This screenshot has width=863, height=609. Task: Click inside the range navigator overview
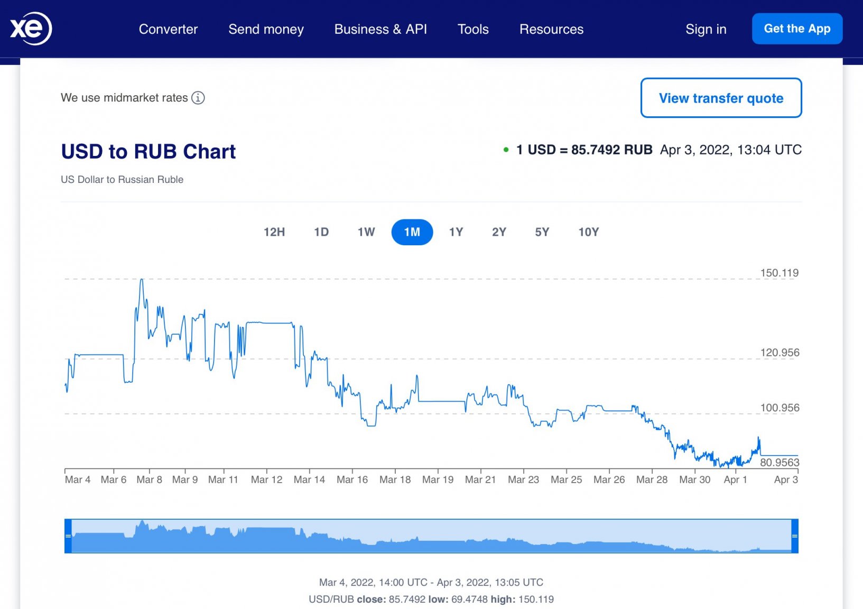click(431, 536)
